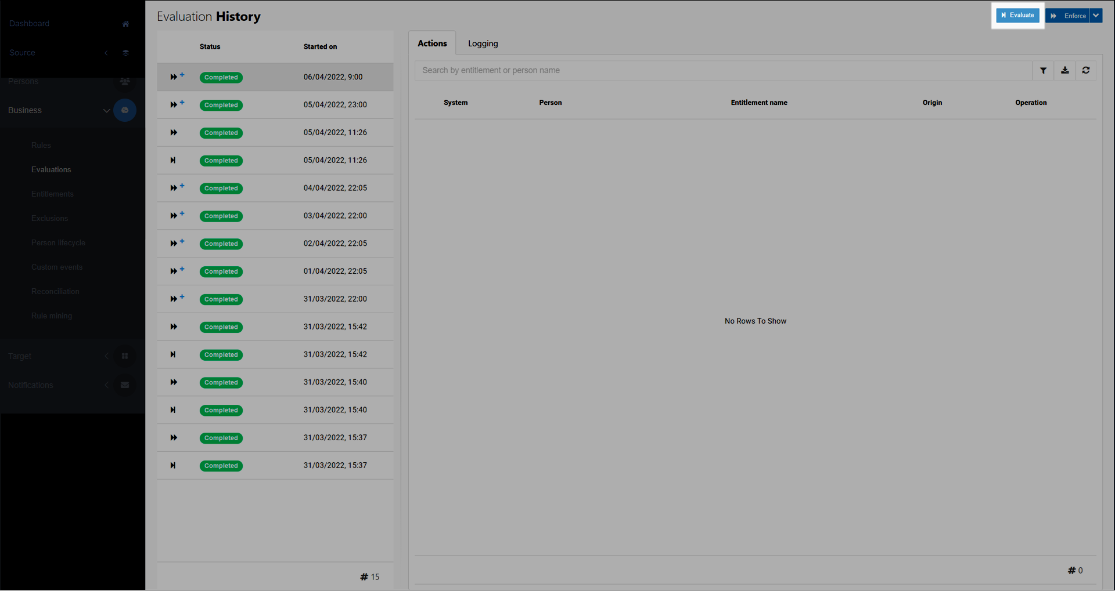Open Rule mining in the sidebar
The height and width of the screenshot is (591, 1115).
coord(52,316)
